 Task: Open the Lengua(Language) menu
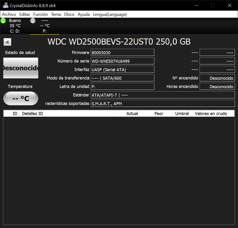(x=110, y=15)
